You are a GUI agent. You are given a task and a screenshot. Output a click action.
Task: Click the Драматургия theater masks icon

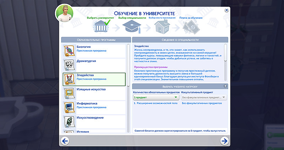[x=70, y=65]
